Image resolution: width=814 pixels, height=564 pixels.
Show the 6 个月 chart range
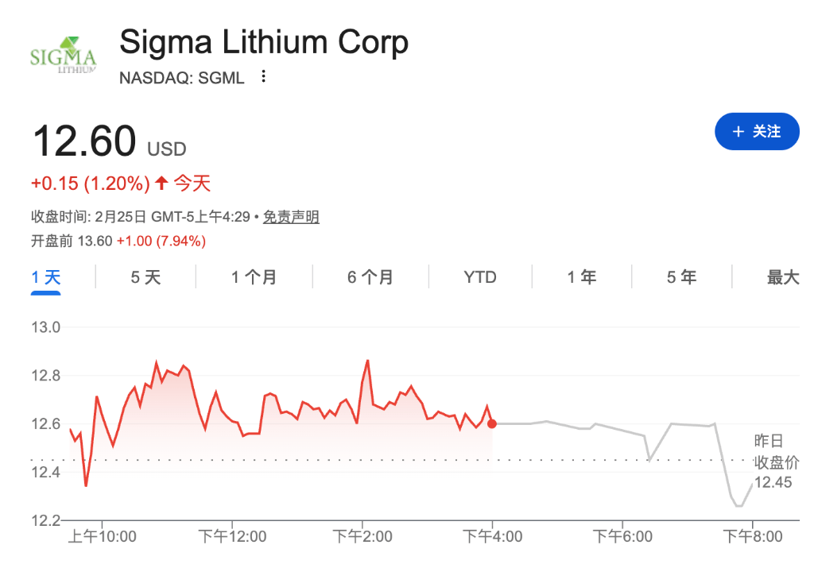click(370, 277)
